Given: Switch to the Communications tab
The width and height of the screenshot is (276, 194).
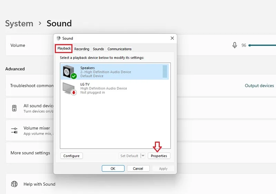Looking at the screenshot, I should [x=119, y=49].
